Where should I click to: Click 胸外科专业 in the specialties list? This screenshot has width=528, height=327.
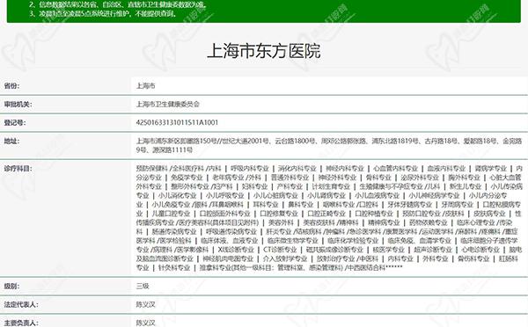point(464,178)
